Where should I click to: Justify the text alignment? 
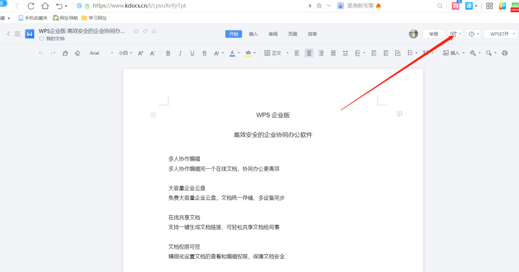click(x=333, y=53)
